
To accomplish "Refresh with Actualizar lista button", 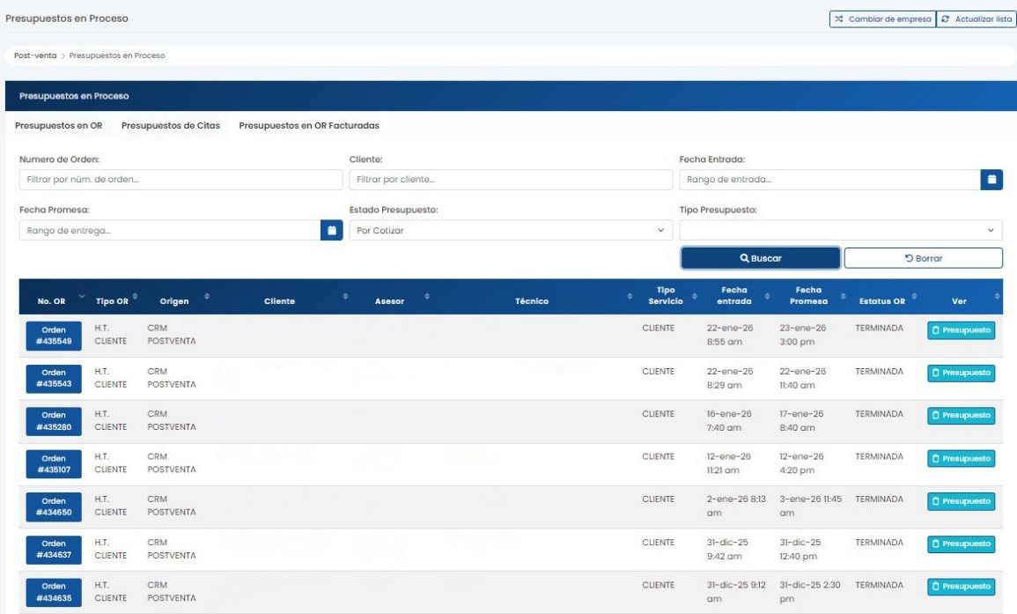I will pos(976,19).
